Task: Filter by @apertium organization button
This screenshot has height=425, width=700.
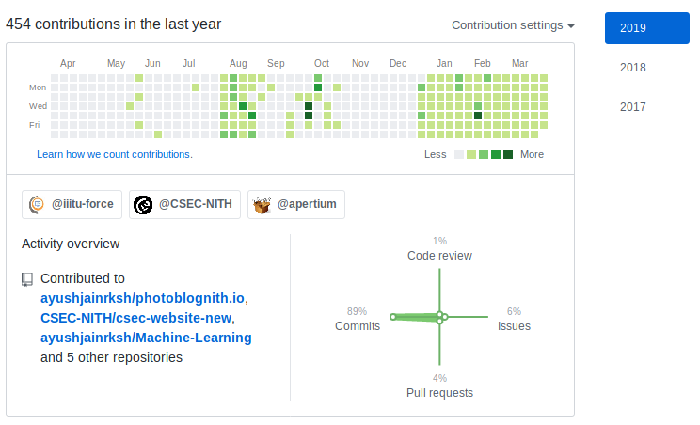Action: click(x=295, y=205)
